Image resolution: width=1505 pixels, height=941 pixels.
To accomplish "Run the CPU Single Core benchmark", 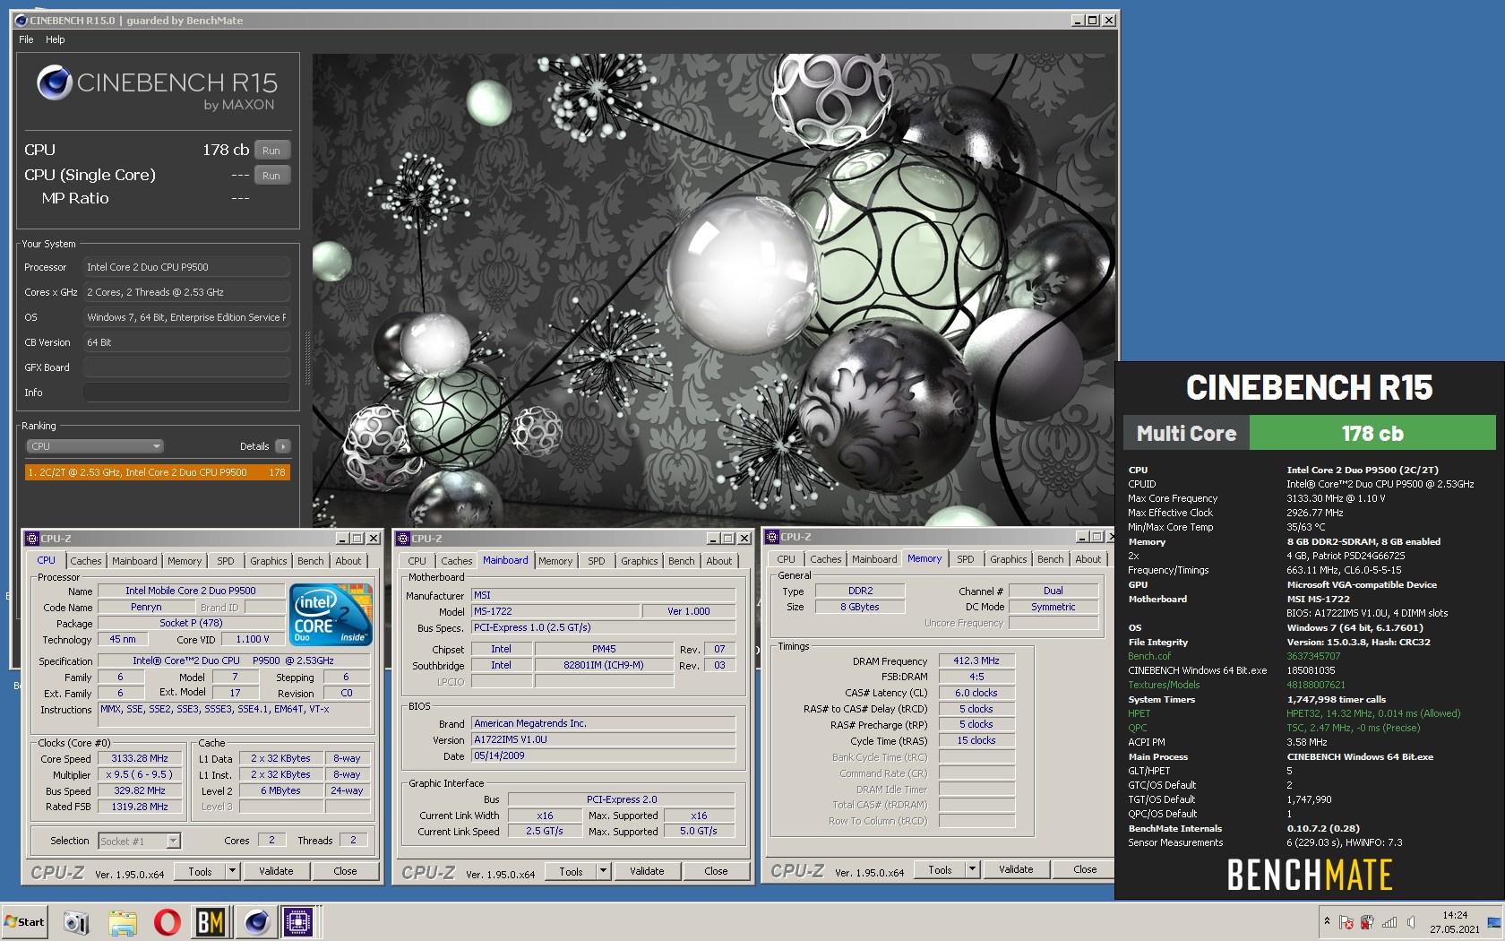I will [x=271, y=176].
